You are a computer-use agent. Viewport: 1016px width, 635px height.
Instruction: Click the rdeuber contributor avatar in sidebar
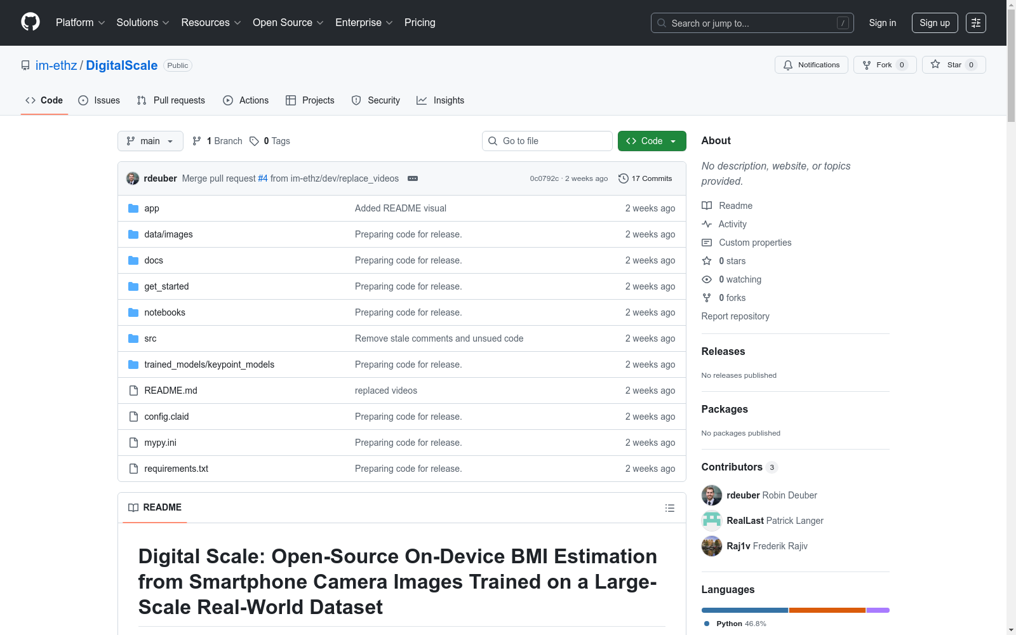[712, 495]
